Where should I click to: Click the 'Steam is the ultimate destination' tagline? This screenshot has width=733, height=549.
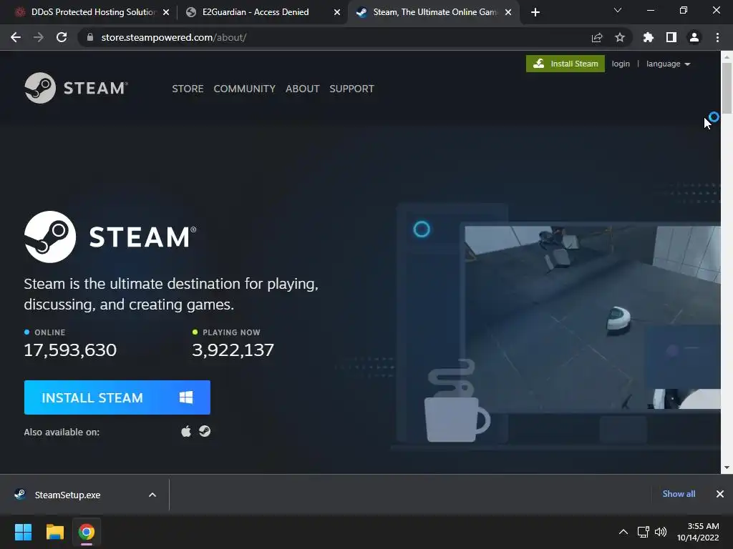(171, 294)
